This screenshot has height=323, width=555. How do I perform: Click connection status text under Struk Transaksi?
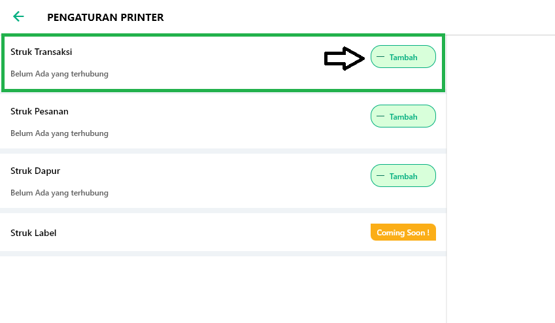point(59,74)
